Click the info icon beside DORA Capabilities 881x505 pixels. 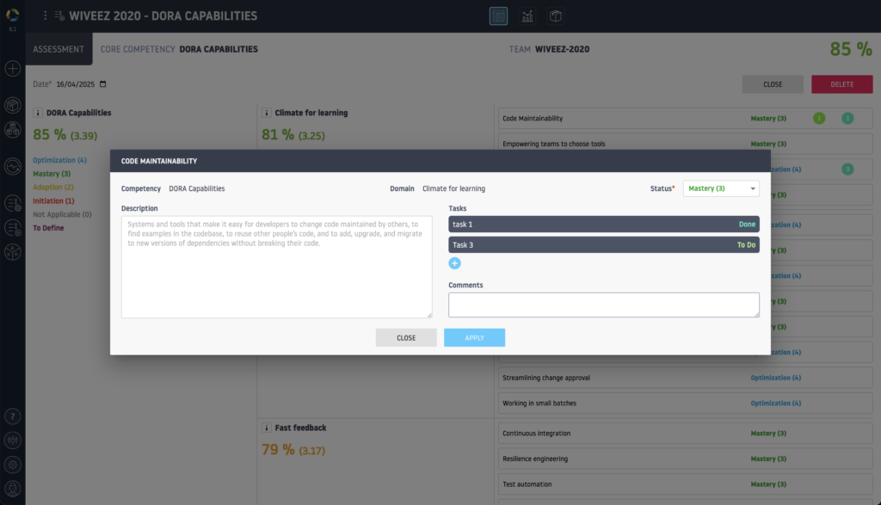click(x=40, y=113)
